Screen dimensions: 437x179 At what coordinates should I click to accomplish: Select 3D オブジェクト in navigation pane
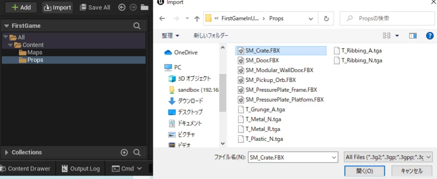pyautogui.click(x=194, y=79)
